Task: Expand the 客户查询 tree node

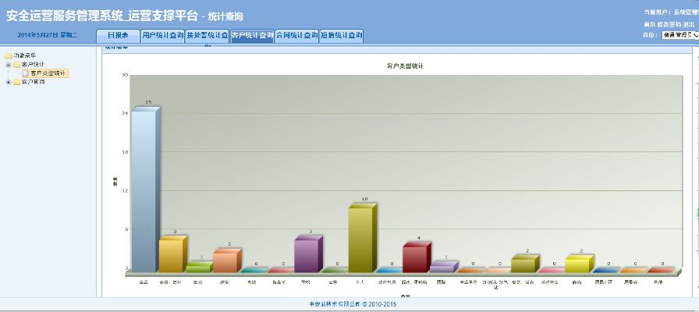Action: click(8, 81)
